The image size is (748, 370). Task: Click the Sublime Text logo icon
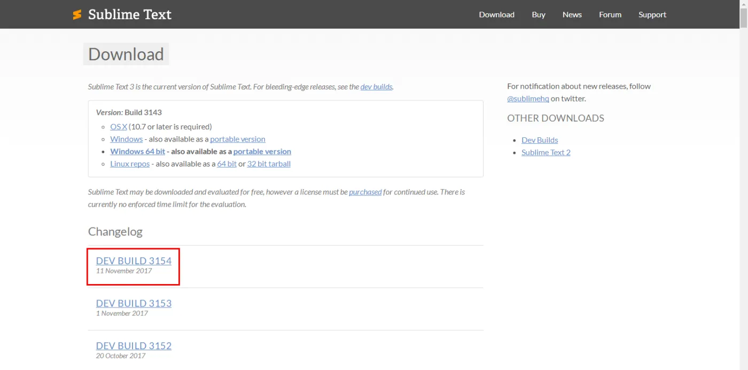[x=77, y=14]
